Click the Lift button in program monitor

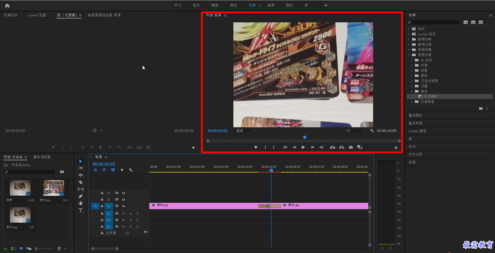(332, 147)
